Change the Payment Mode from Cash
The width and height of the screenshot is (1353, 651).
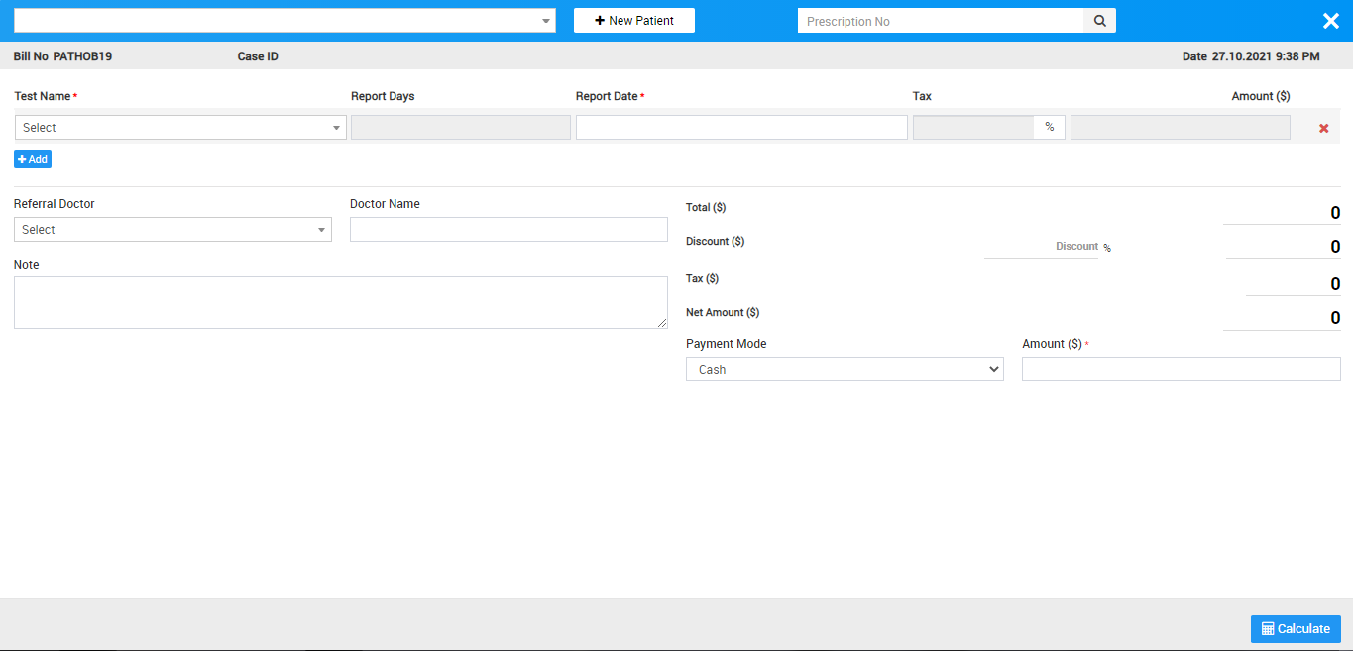(x=845, y=370)
